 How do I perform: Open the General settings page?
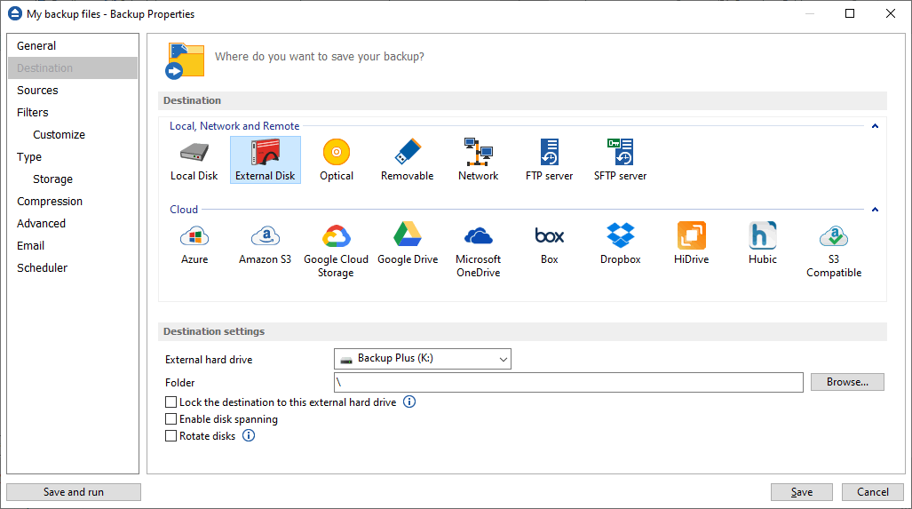tap(73, 46)
